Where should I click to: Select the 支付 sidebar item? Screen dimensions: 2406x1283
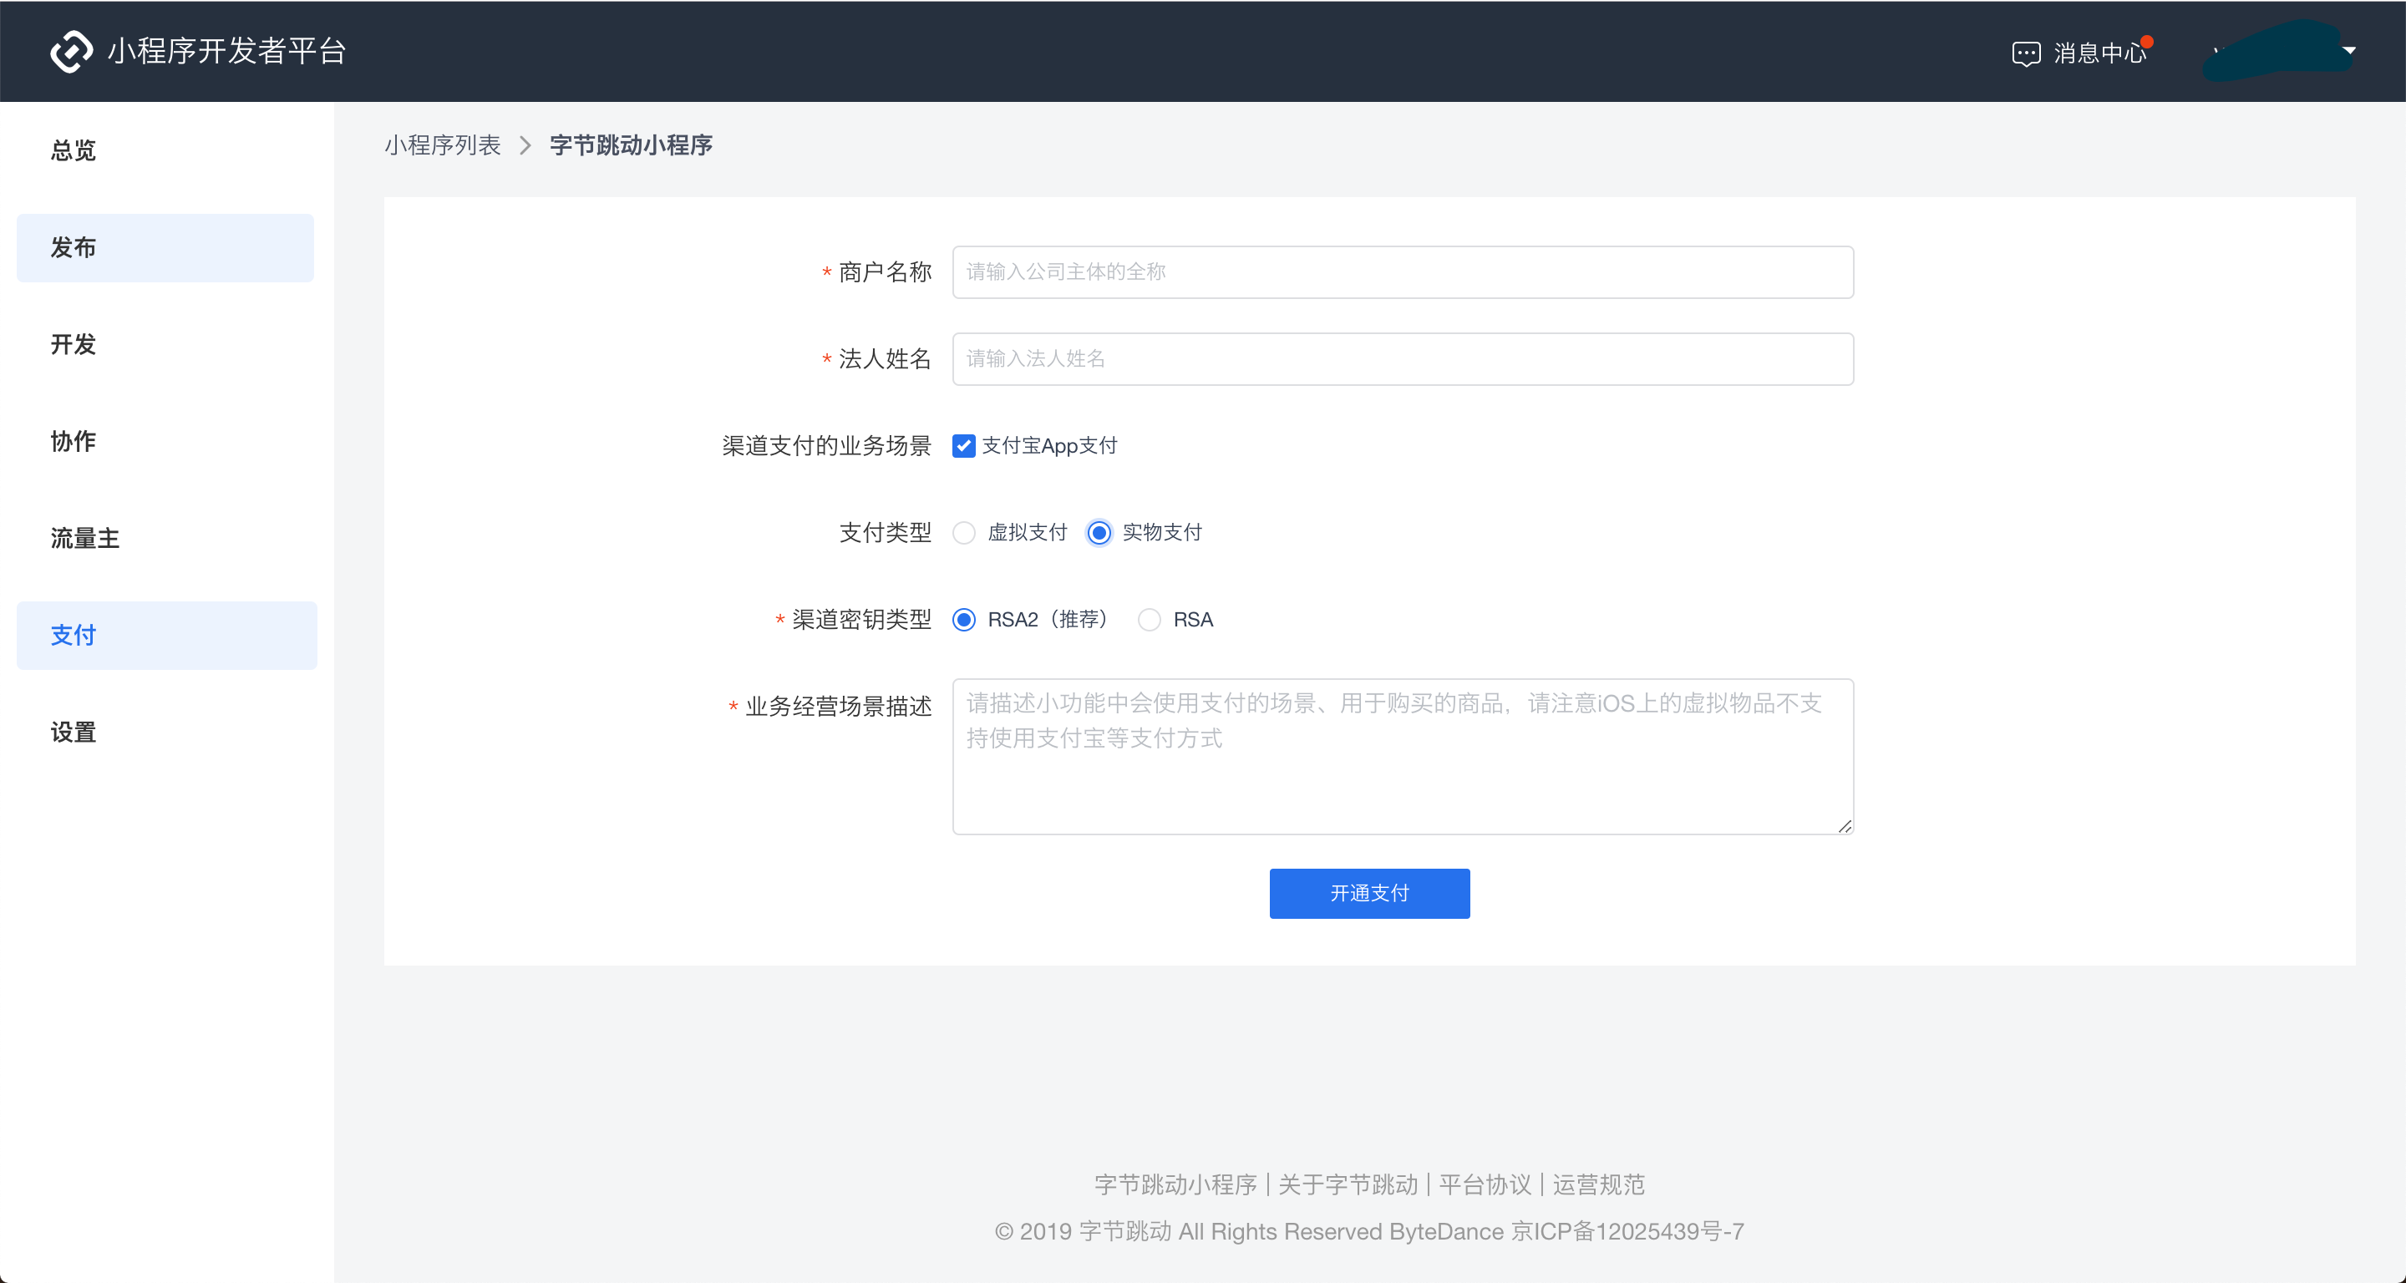166,635
